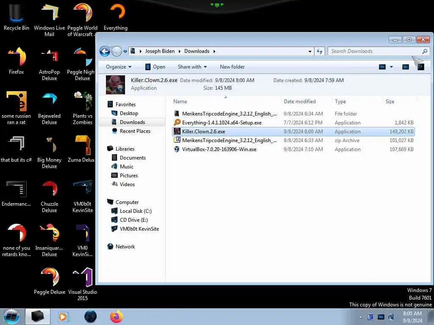This screenshot has height=325, width=434.
Task: Select AstroPop Deluxe desktop icon
Action: click(49, 64)
